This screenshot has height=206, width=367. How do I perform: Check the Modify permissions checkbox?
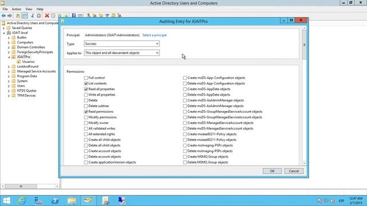(86, 117)
